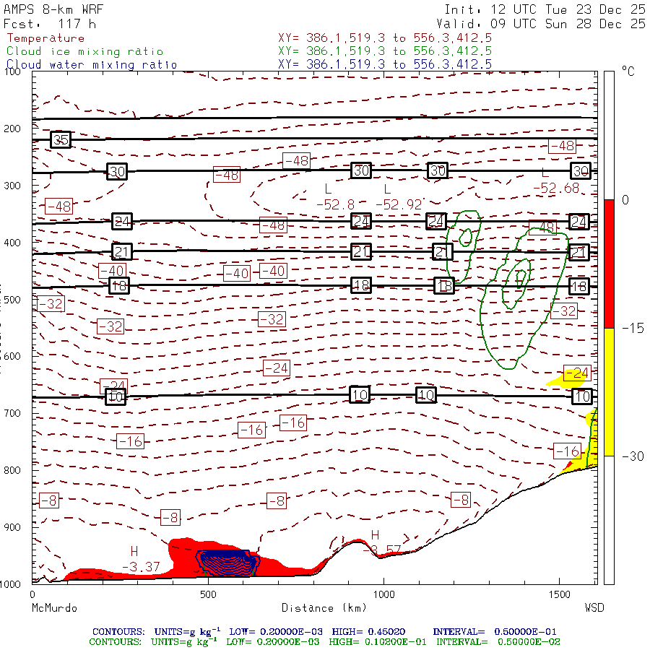Click the '900' pressure axis tick label

[12, 527]
